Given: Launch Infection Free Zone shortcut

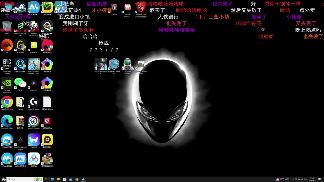Looking at the screenshot, I should click(x=141, y=10).
